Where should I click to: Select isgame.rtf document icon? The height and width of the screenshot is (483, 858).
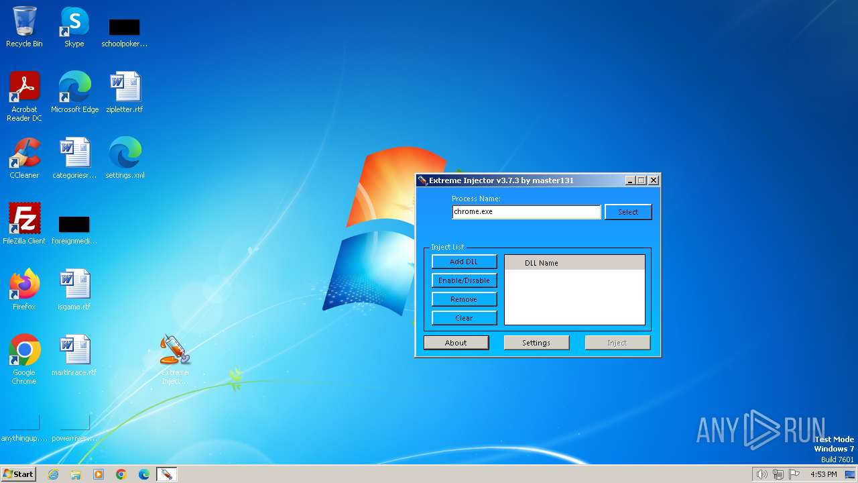pos(74,289)
